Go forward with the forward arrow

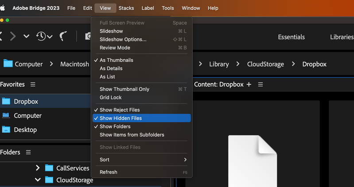point(13,36)
